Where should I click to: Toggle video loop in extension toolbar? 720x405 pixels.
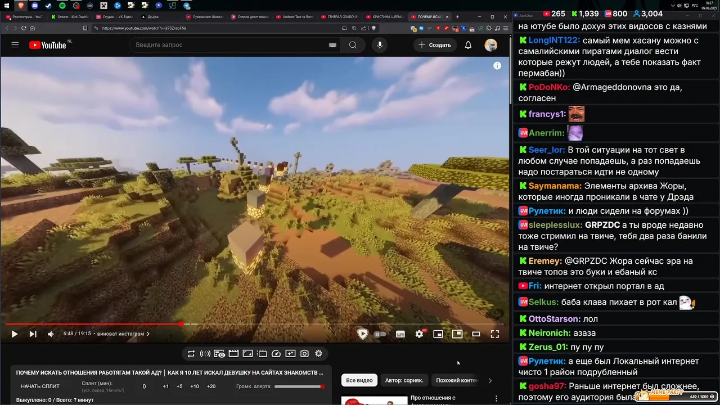tap(191, 354)
